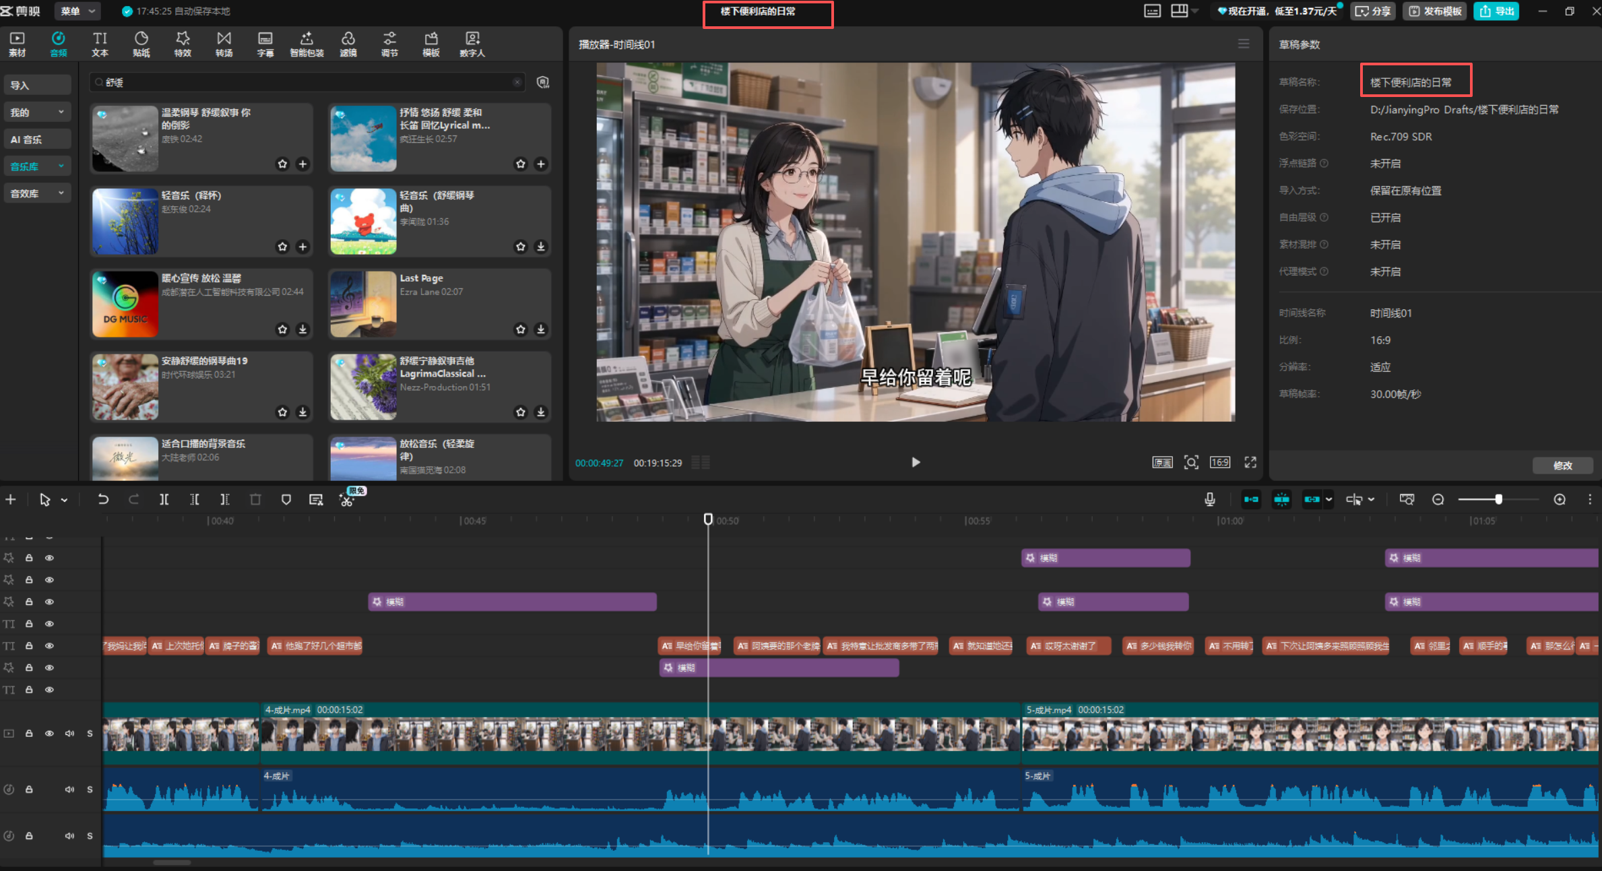Screen dimensions: 1602x871
Task: Solo the 4-成片 audio track
Action: pos(90,789)
